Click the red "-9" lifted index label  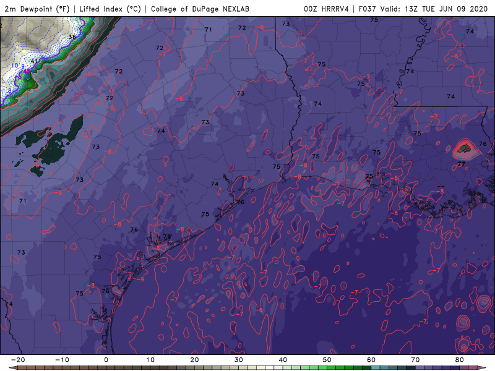[140, 279]
